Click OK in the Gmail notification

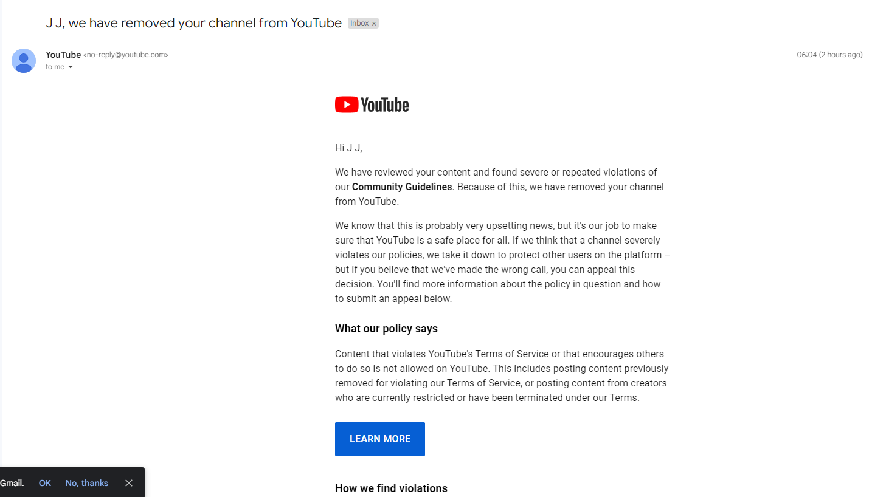tap(45, 483)
